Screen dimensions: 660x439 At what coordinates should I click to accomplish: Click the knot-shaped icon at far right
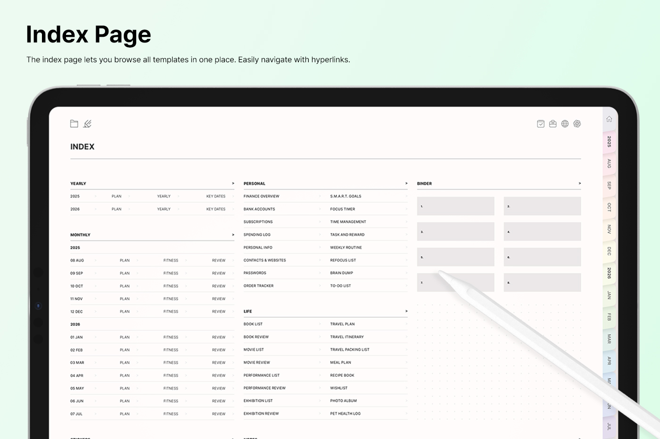click(577, 124)
